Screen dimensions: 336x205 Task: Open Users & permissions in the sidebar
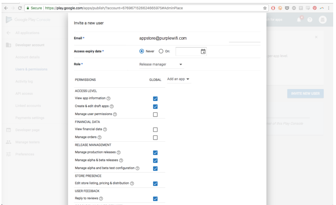(x=31, y=69)
